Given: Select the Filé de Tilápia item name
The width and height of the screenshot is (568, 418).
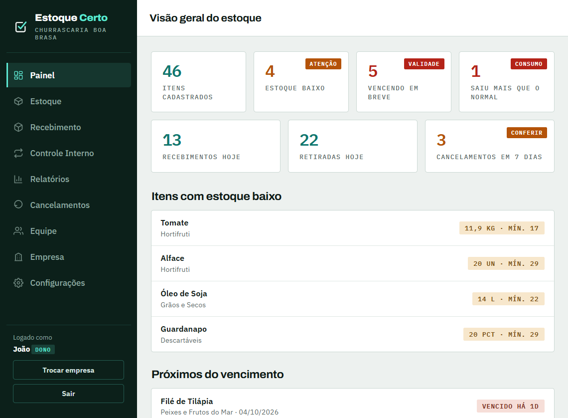Looking at the screenshot, I should pos(187,401).
